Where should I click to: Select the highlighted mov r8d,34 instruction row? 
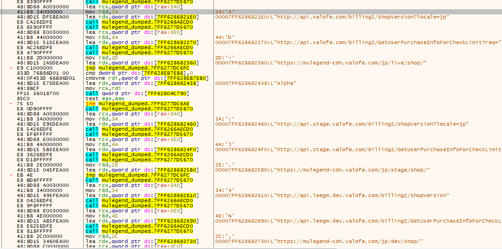click(251, 12)
